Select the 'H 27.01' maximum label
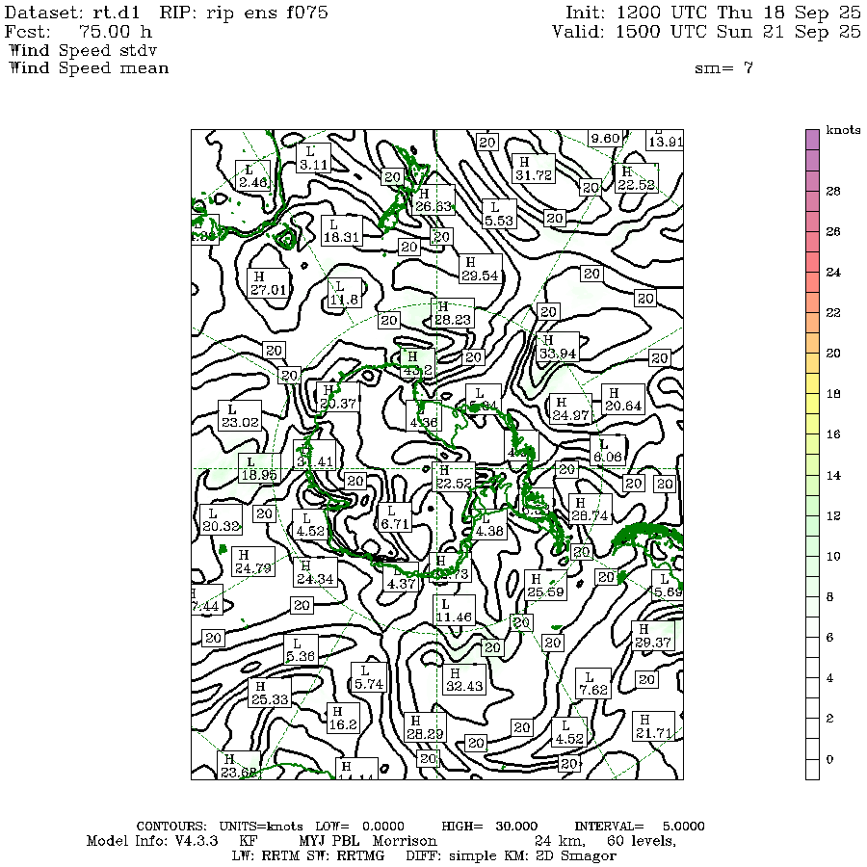The height and width of the screenshot is (867, 867). (x=269, y=283)
